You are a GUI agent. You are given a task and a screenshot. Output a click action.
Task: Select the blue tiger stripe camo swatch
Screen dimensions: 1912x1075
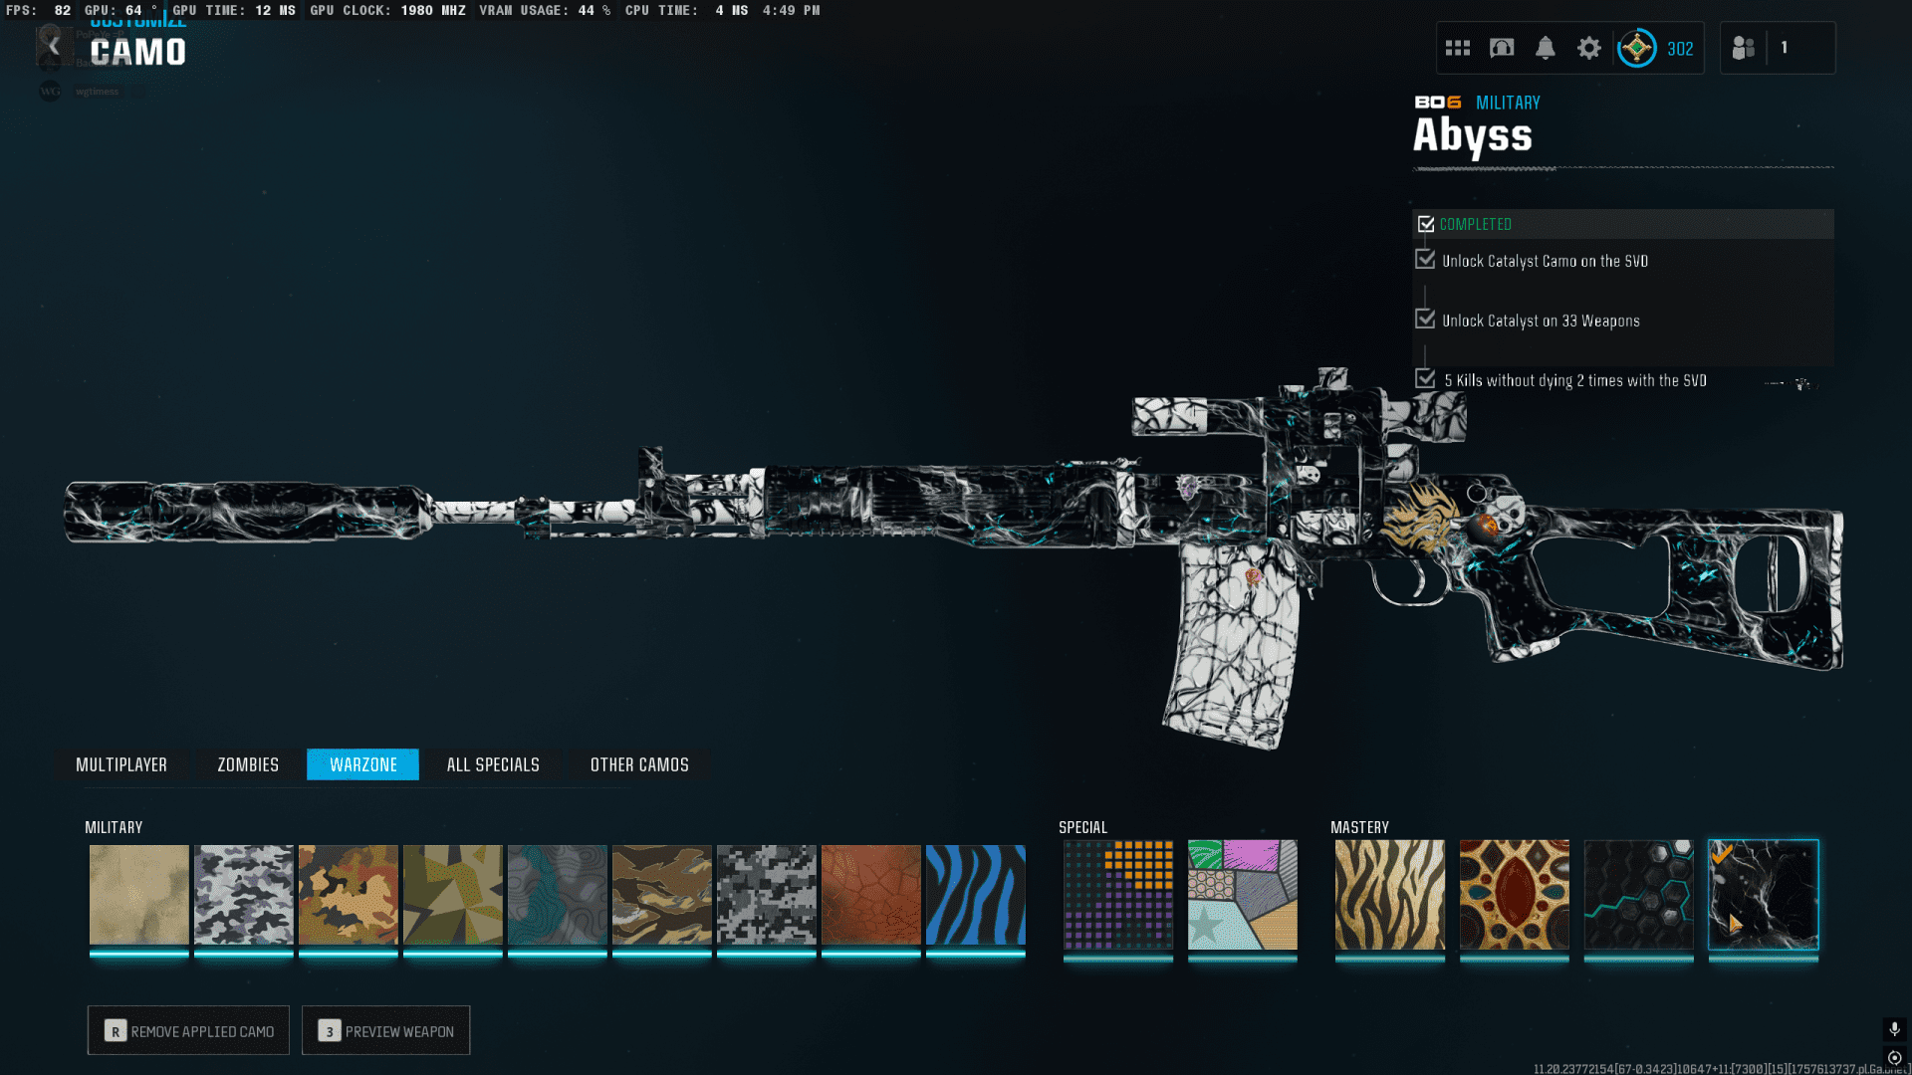click(975, 895)
